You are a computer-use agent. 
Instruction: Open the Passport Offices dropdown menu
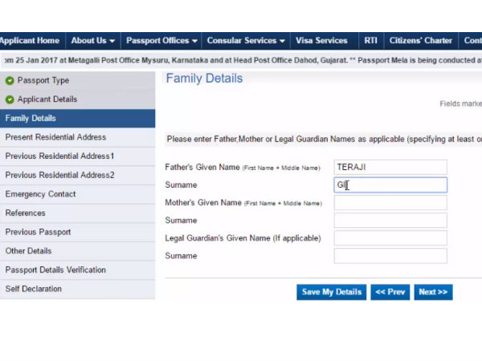tap(161, 41)
